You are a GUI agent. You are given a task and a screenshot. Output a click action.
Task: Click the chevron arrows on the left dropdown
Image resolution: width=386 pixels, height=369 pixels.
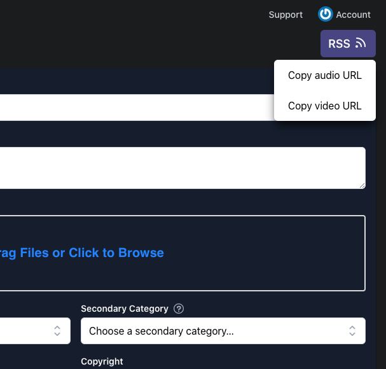(57, 331)
